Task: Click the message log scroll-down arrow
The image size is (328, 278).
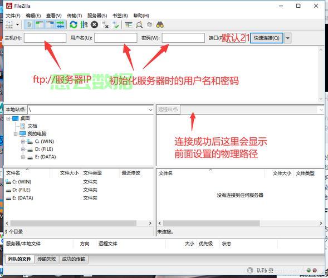Action: (x=321, y=99)
